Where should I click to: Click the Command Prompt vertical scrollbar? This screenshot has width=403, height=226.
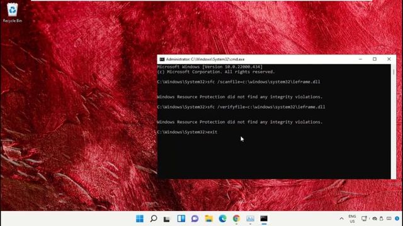coord(393,121)
